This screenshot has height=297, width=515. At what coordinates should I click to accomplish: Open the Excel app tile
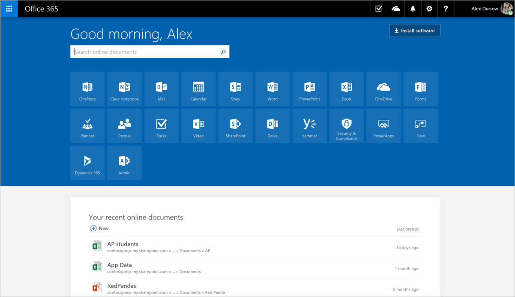pyautogui.click(x=347, y=89)
